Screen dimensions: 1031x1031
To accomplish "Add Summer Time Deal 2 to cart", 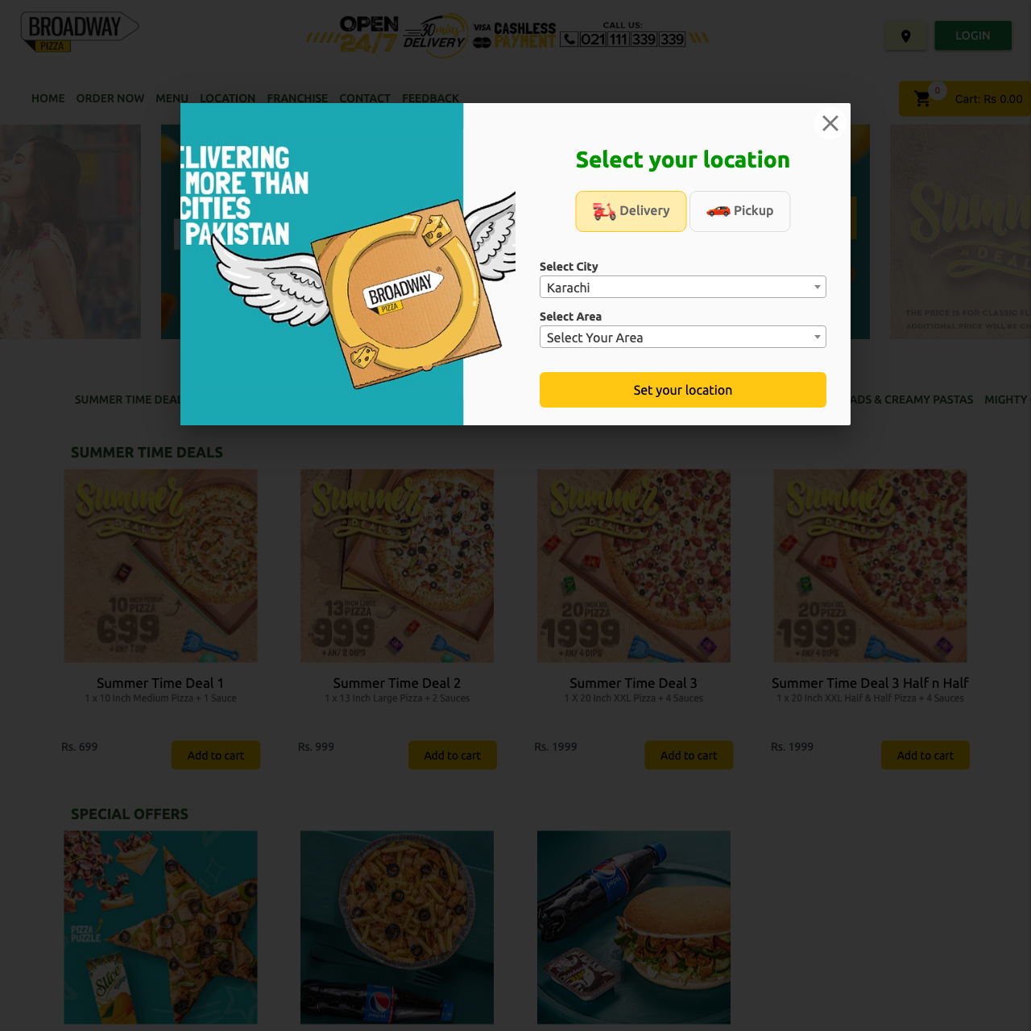I will 452,755.
